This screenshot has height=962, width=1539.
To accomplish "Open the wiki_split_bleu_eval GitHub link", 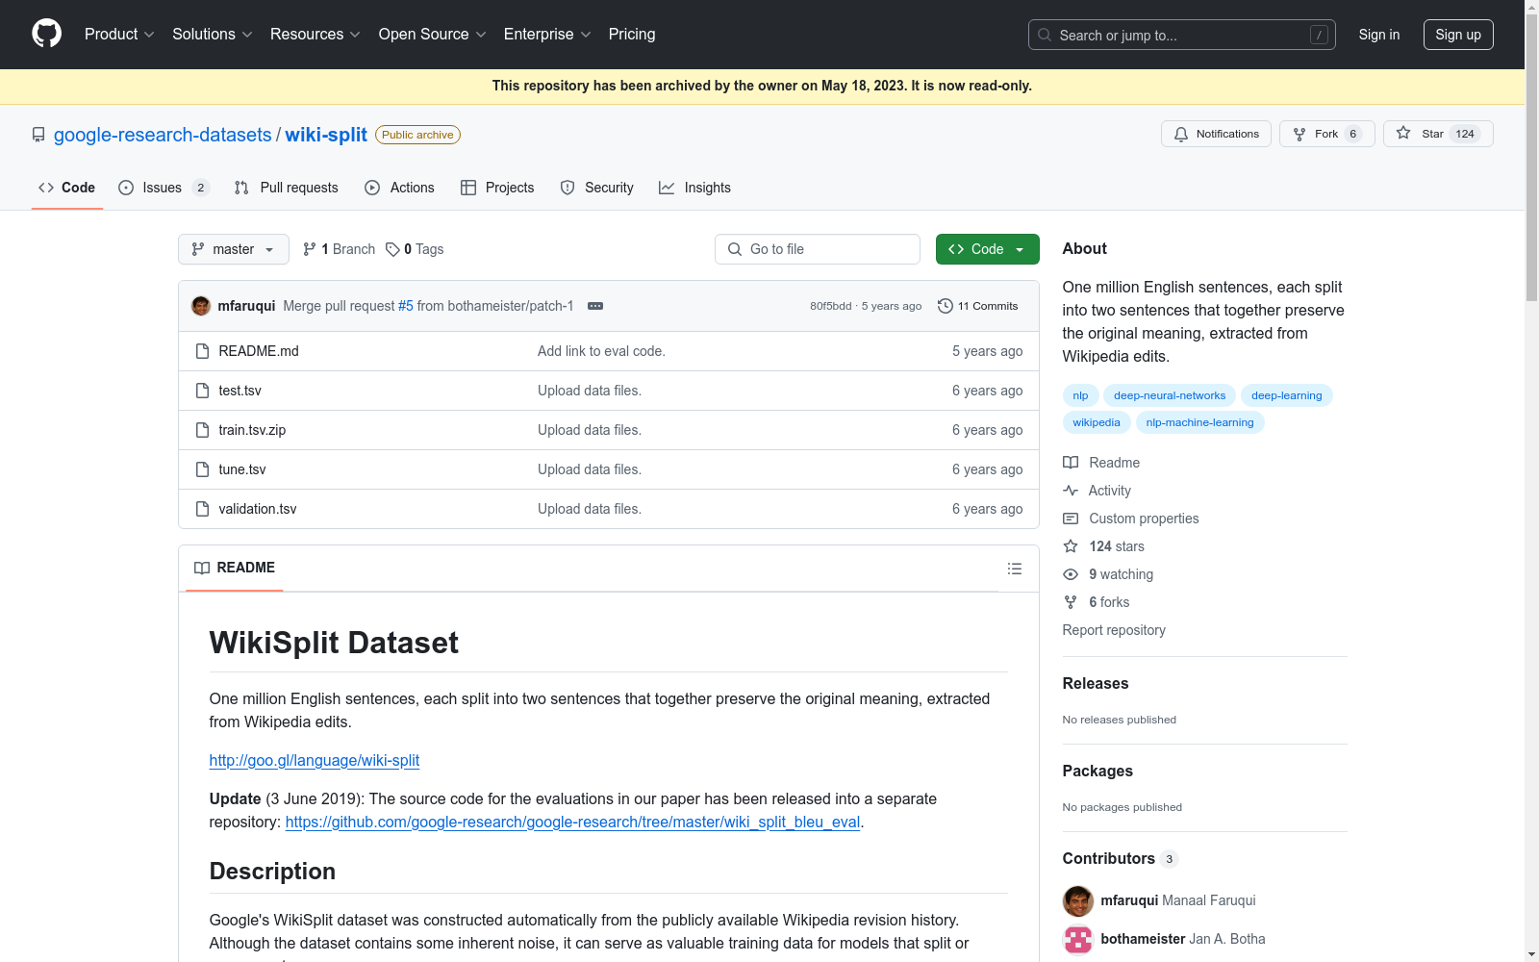I will click(572, 822).
